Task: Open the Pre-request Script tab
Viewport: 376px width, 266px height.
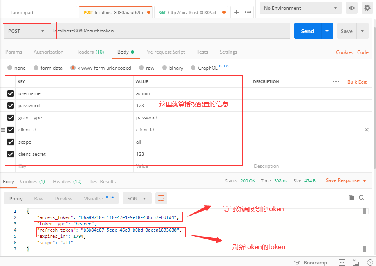Action: pyautogui.click(x=165, y=52)
